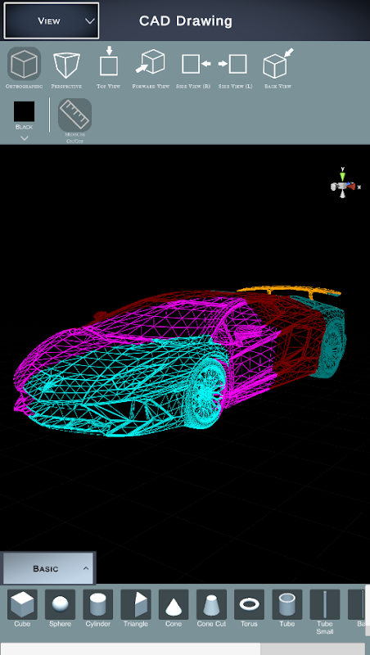Select the Top View icon
Image resolution: width=370 pixels, height=655 pixels.
click(109, 61)
